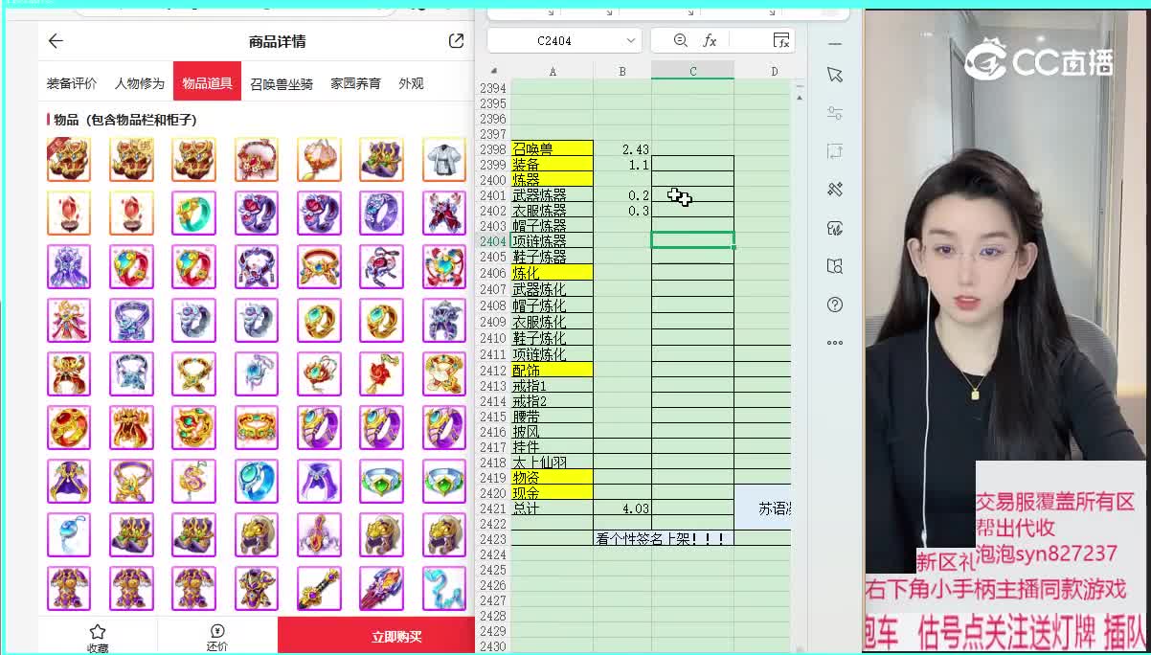The height and width of the screenshot is (655, 1151).
Task: Click the zoom magnifier in formula bar
Action: point(681,40)
